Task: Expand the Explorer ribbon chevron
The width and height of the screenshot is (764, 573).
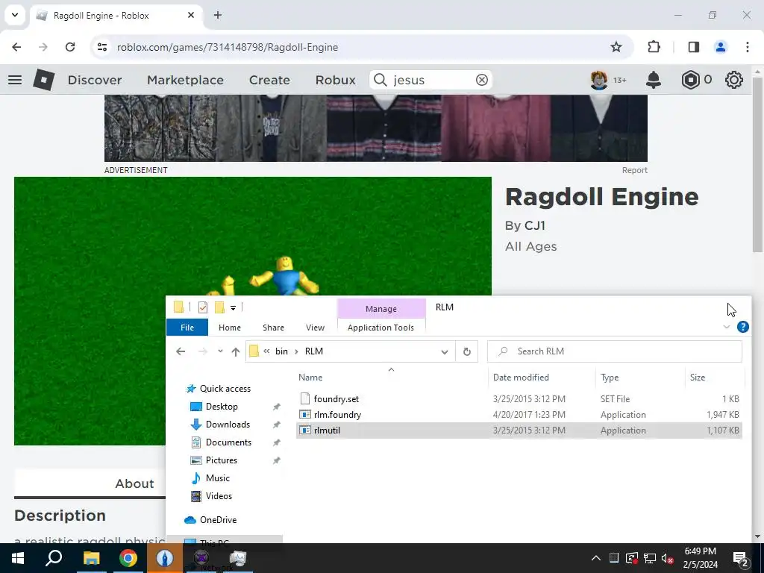Action: (x=727, y=327)
